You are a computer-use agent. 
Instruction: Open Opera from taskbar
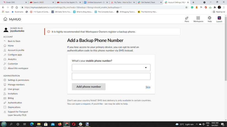point(73,124)
